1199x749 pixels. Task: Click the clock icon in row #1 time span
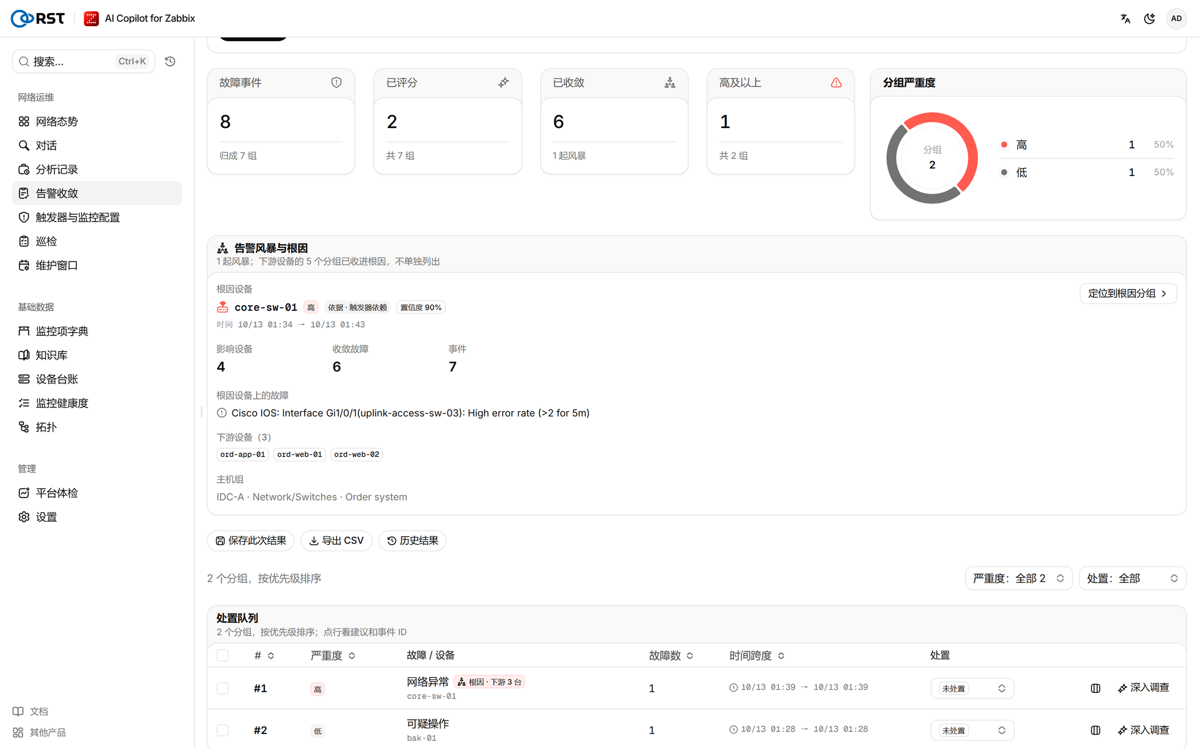pyautogui.click(x=733, y=687)
